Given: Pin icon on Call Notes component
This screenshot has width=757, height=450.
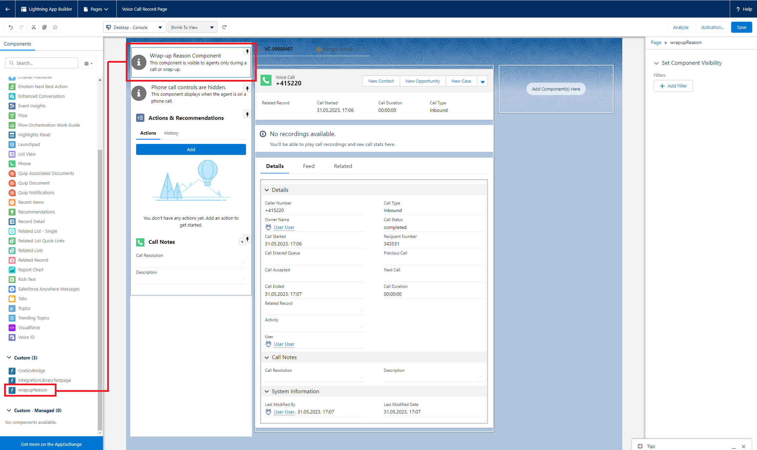Looking at the screenshot, I should coord(247,239).
